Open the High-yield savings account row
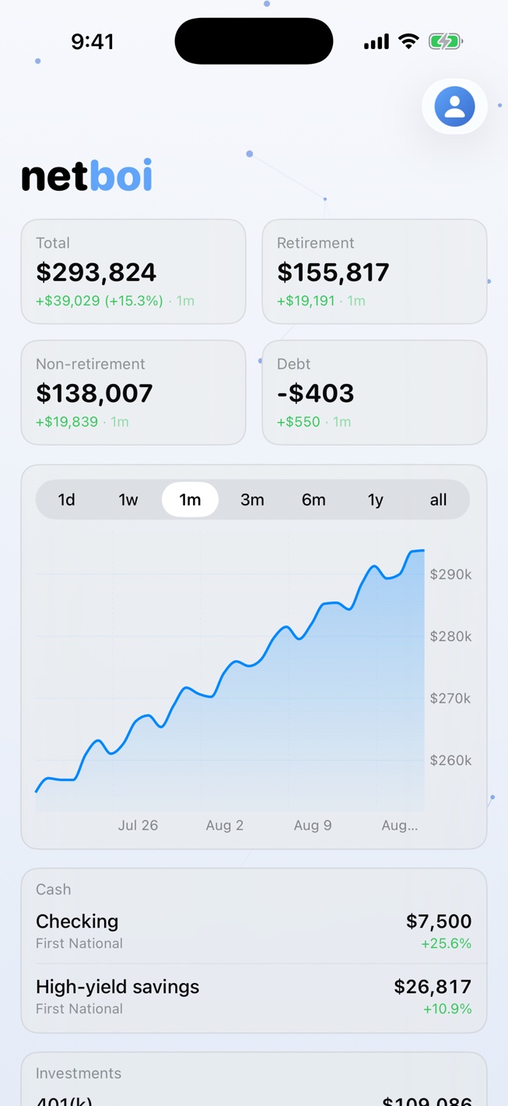 [254, 996]
